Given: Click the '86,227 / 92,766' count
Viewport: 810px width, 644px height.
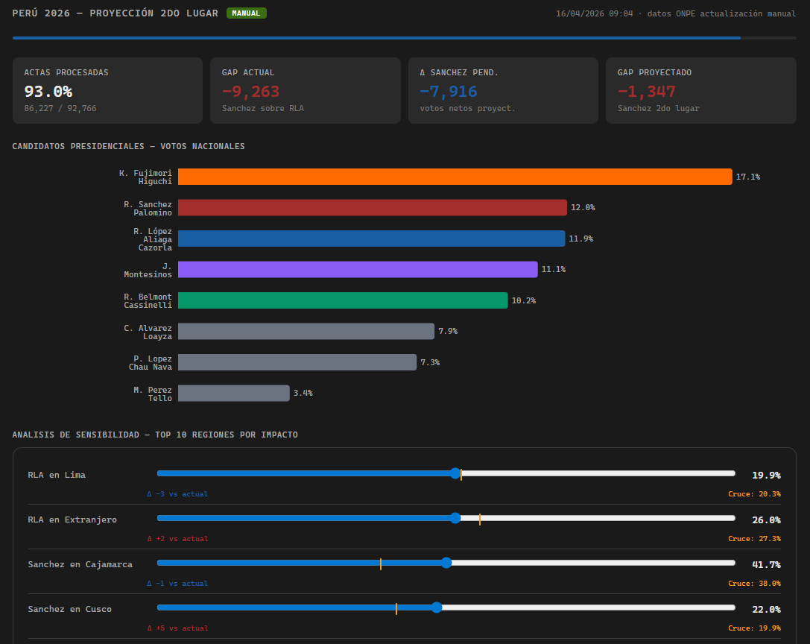Looking at the screenshot, I should [x=60, y=108].
